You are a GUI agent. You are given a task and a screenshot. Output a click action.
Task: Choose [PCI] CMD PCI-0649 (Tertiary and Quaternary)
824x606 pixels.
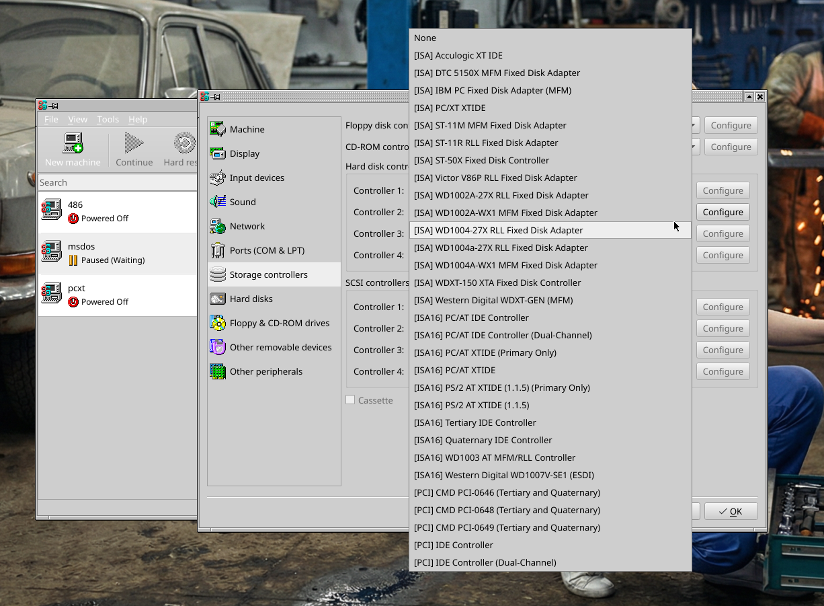coord(550,527)
